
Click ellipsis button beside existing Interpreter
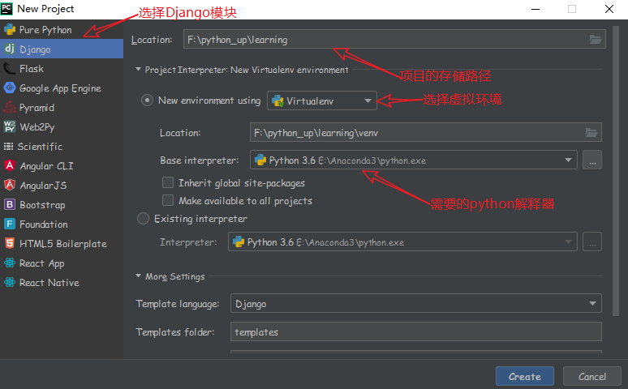point(592,242)
